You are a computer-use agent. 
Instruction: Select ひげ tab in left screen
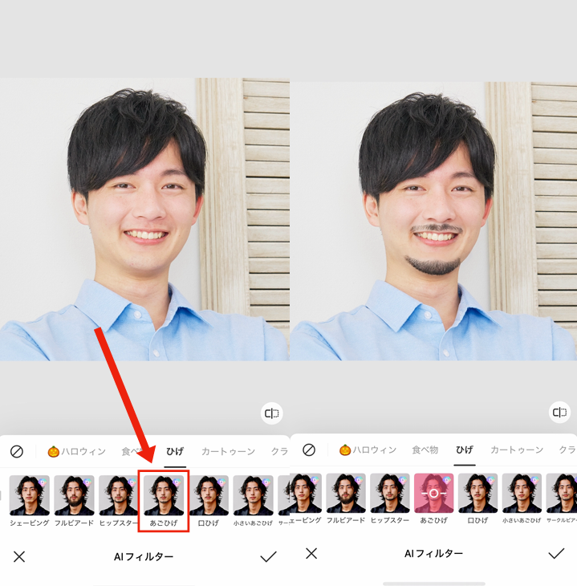click(x=175, y=451)
